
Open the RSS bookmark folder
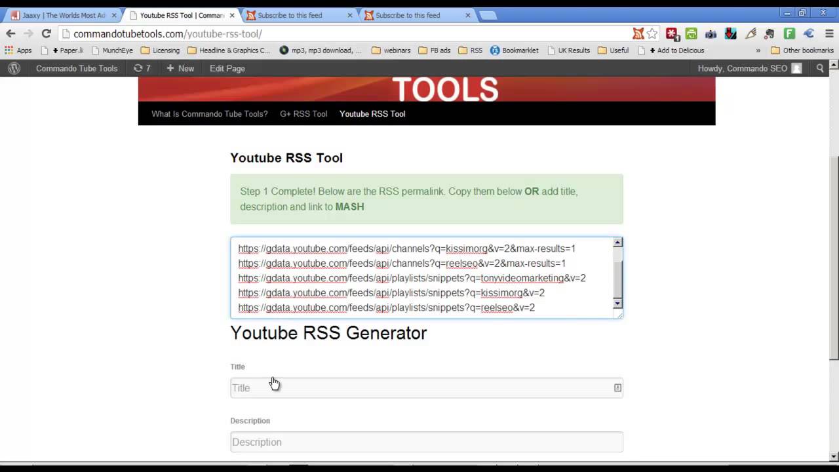pos(470,50)
